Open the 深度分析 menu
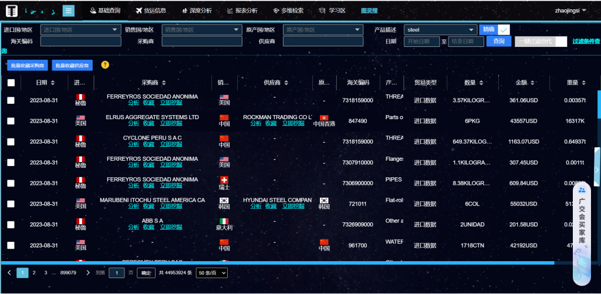The height and width of the screenshot is (294, 601). point(197,11)
